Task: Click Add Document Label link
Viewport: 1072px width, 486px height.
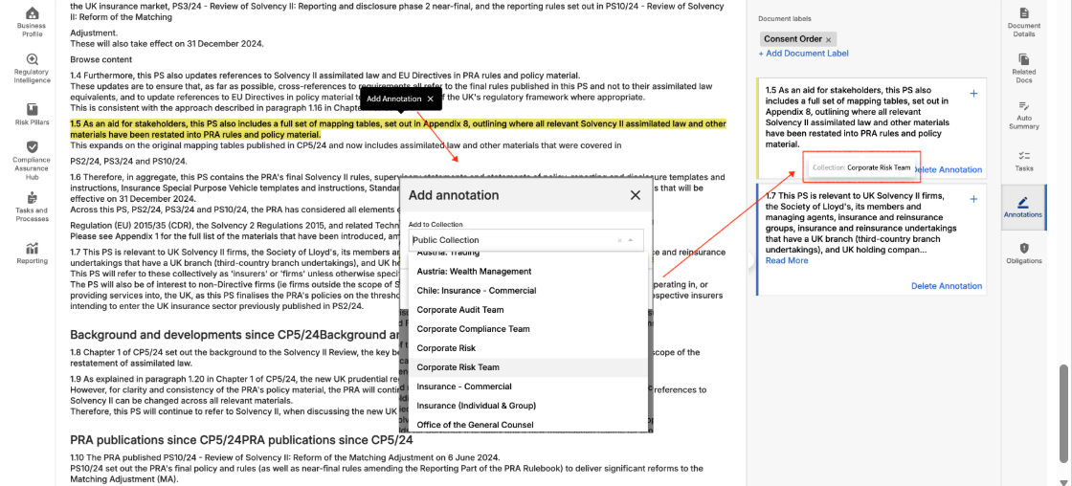Action: click(x=803, y=54)
